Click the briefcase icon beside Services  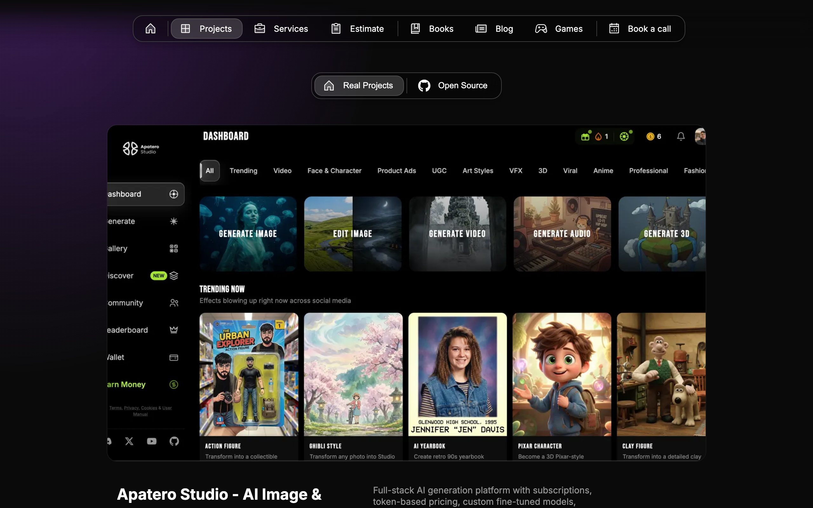260,29
